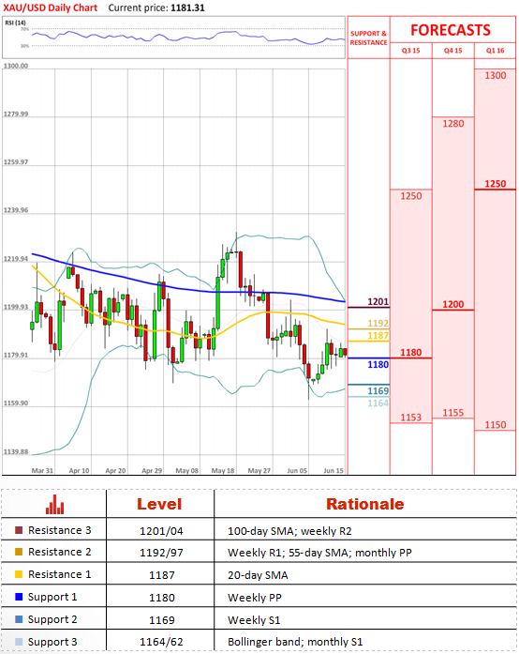Open the Q3 15 forecast column header

click(410, 51)
